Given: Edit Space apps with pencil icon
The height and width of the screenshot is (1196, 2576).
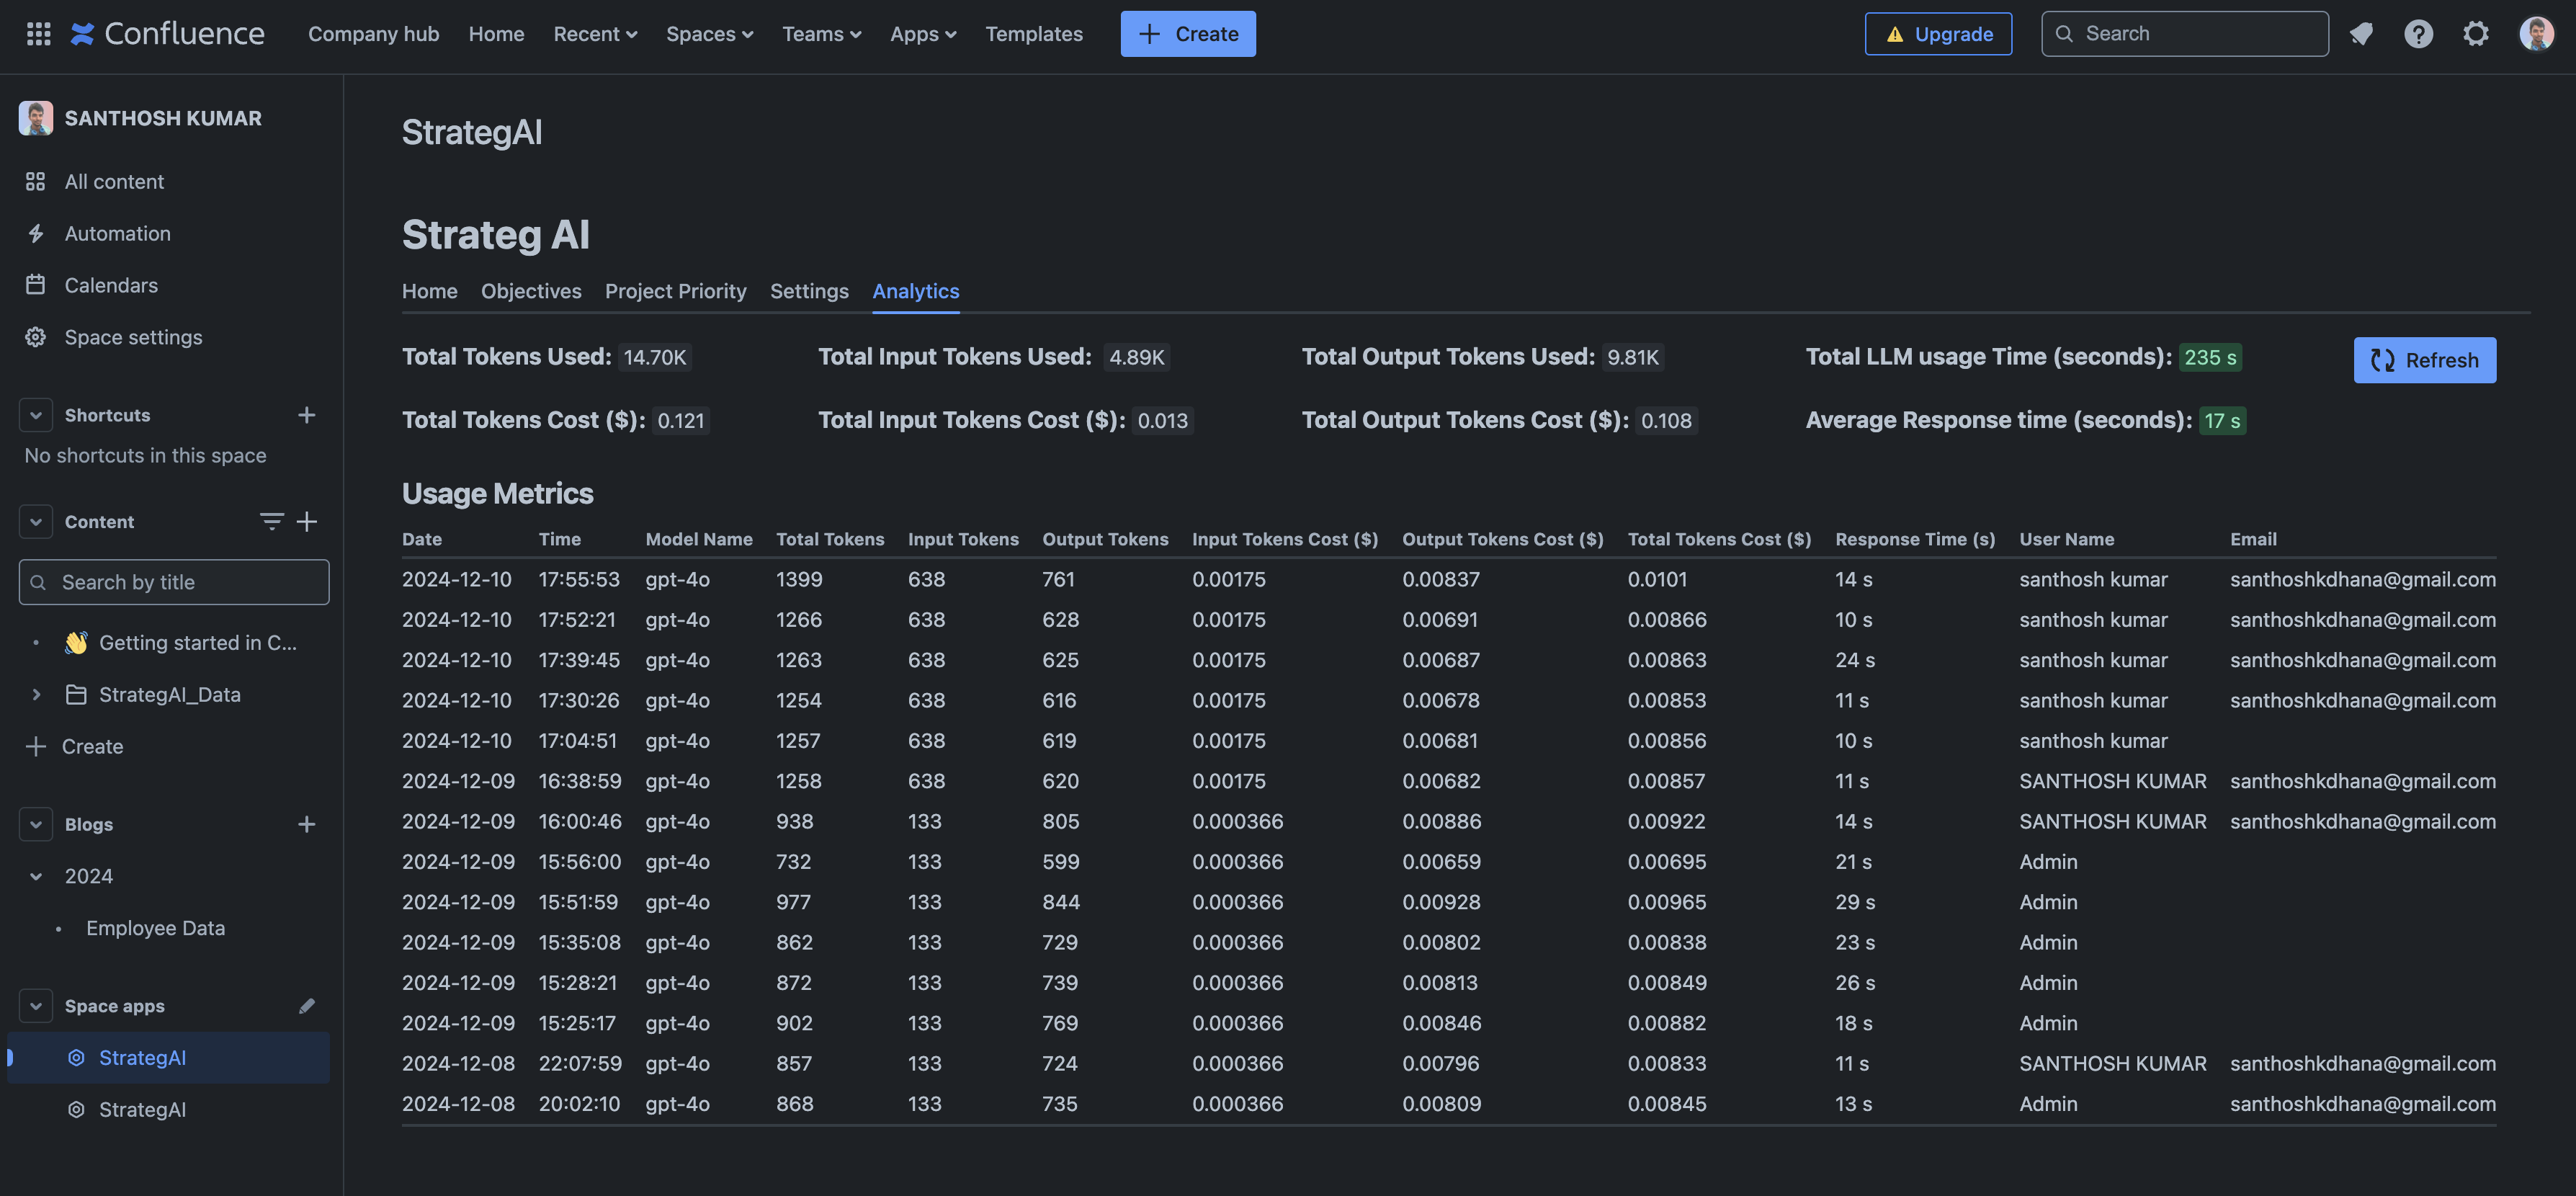Looking at the screenshot, I should click(x=307, y=1006).
